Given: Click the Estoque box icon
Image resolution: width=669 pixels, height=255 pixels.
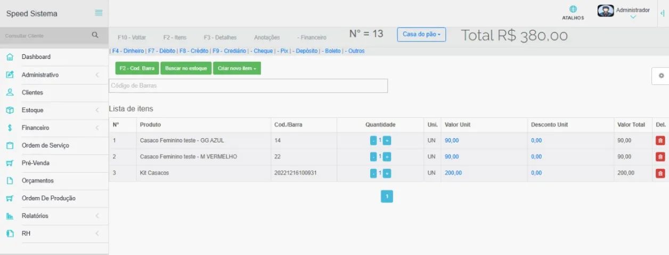Looking at the screenshot, I should [x=10, y=110].
